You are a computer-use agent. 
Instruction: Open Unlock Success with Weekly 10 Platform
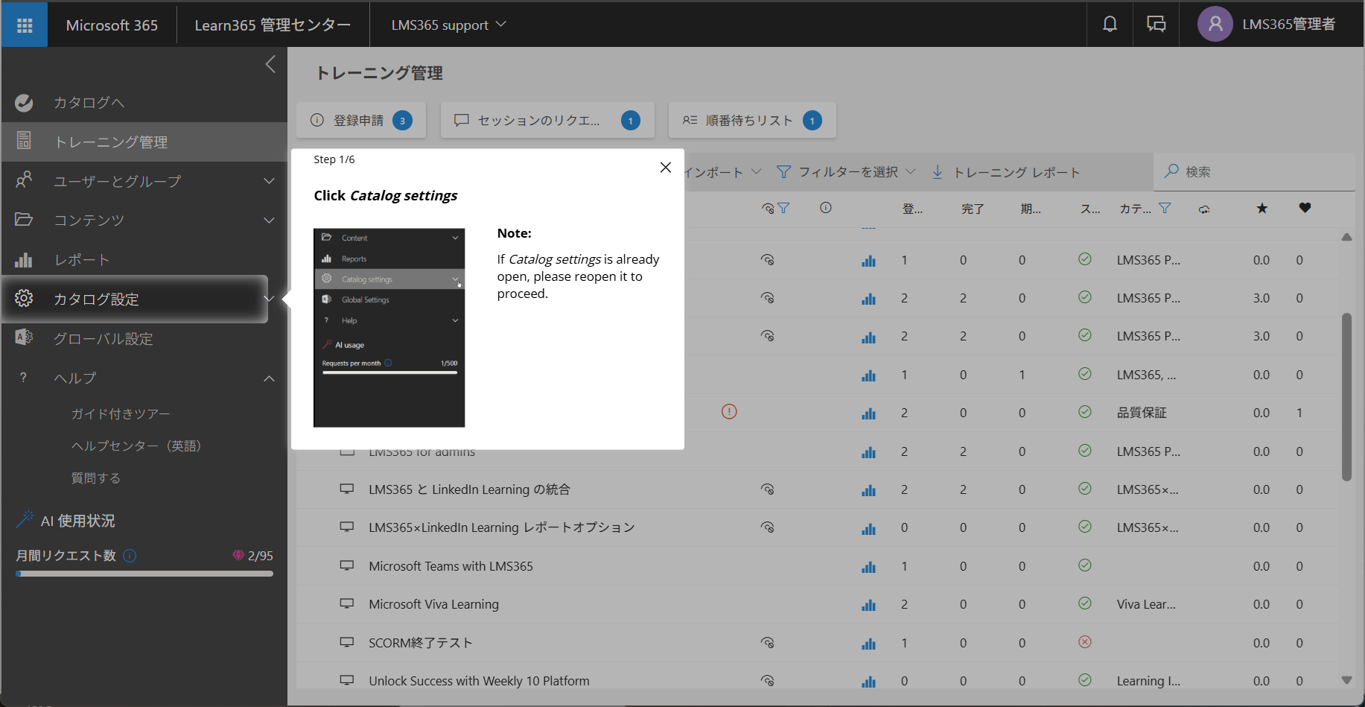point(479,681)
